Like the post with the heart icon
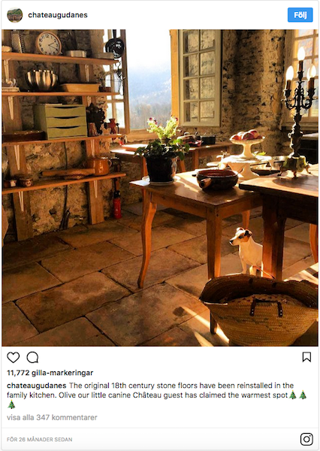This screenshot has height=451, width=320. point(14,357)
